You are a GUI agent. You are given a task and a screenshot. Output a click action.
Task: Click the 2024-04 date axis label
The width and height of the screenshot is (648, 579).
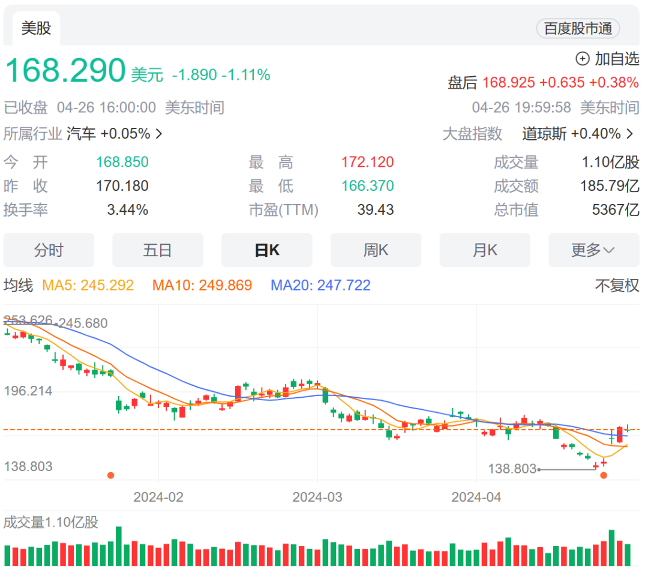coord(476,497)
